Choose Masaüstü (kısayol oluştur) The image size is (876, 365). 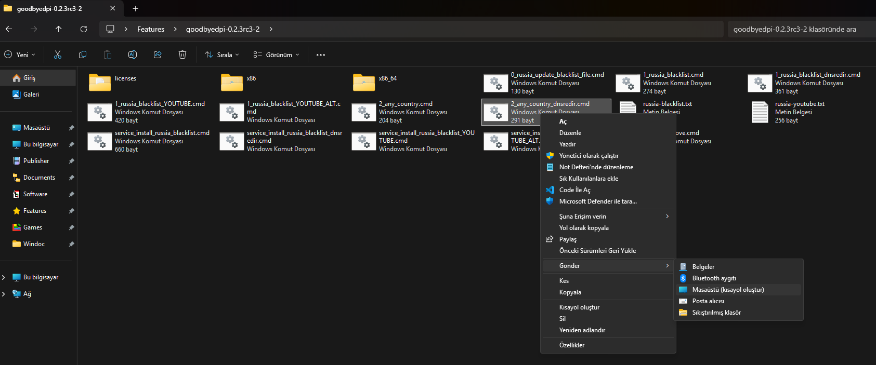739,290
